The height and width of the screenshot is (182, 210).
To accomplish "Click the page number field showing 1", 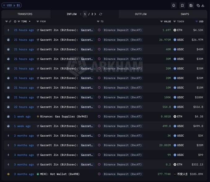I will click(x=85, y=14).
